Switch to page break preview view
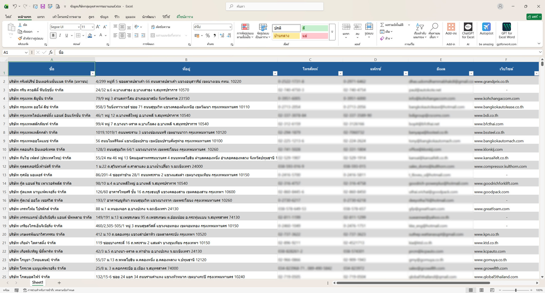Image resolution: width=545 pixels, height=293 pixels. click(x=492, y=290)
